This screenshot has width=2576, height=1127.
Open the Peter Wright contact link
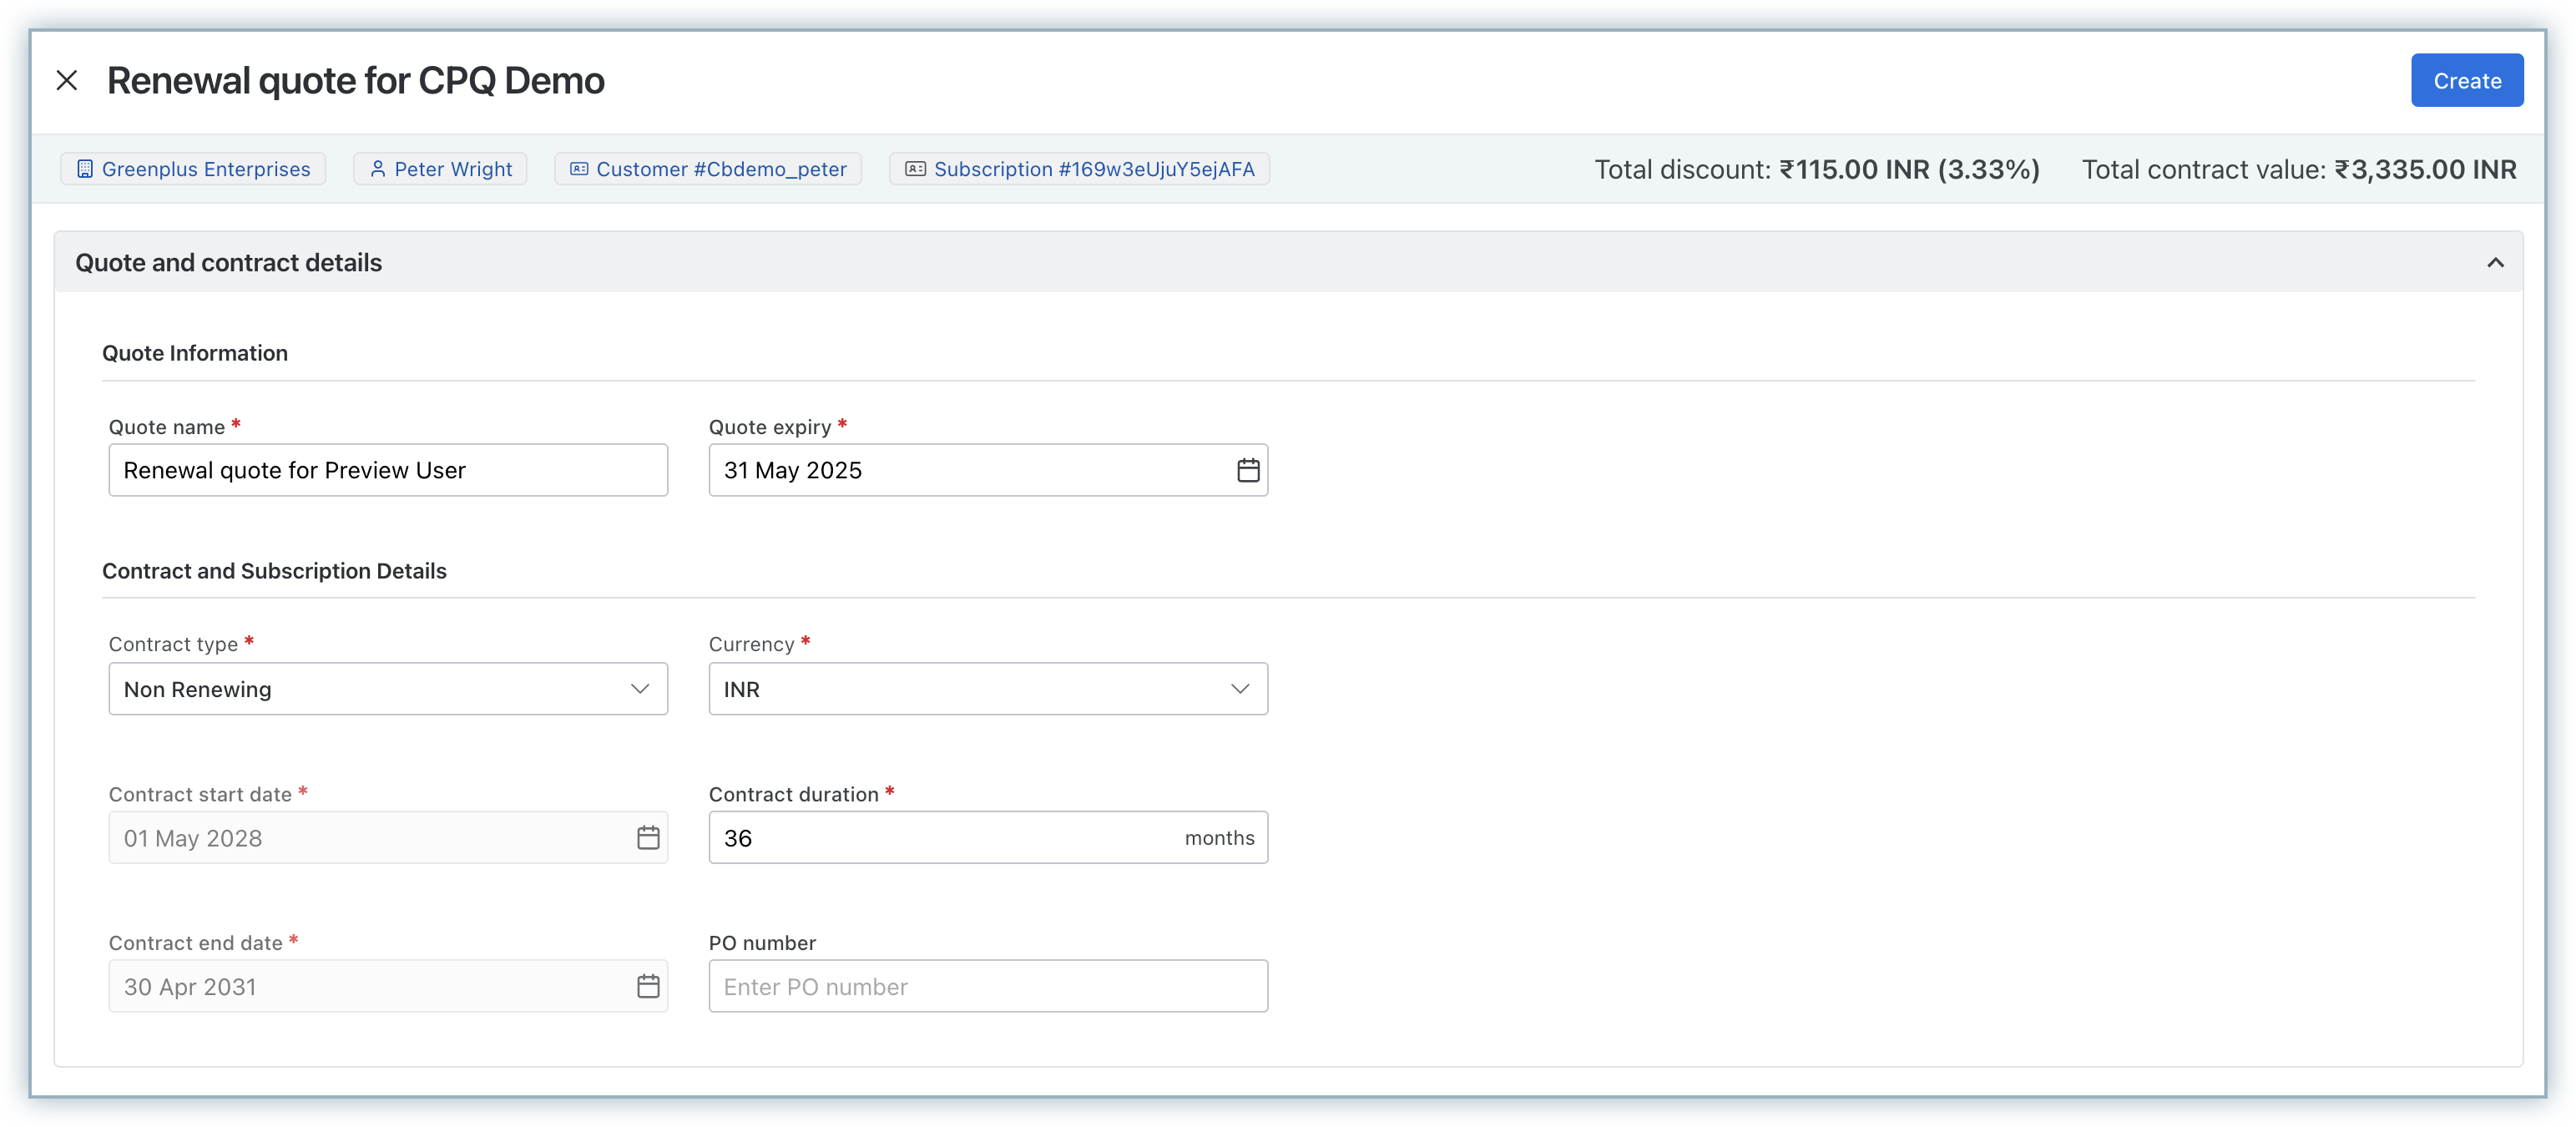[453, 169]
